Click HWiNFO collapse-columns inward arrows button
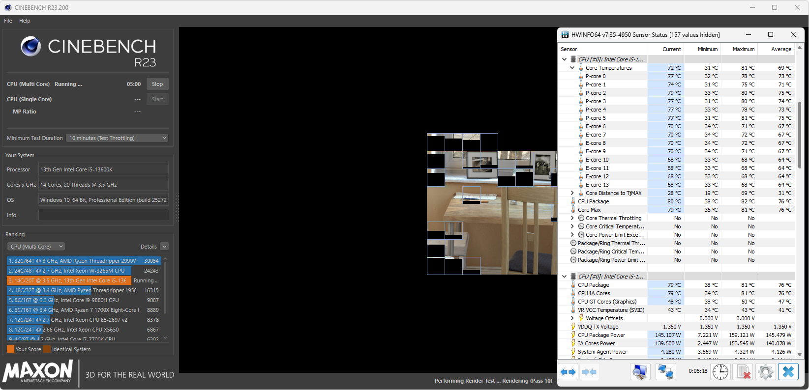 pos(589,372)
